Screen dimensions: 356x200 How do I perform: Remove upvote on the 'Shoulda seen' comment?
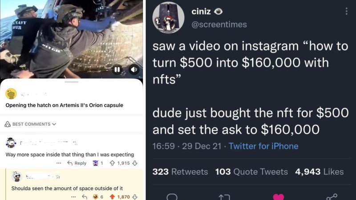pos(112,197)
